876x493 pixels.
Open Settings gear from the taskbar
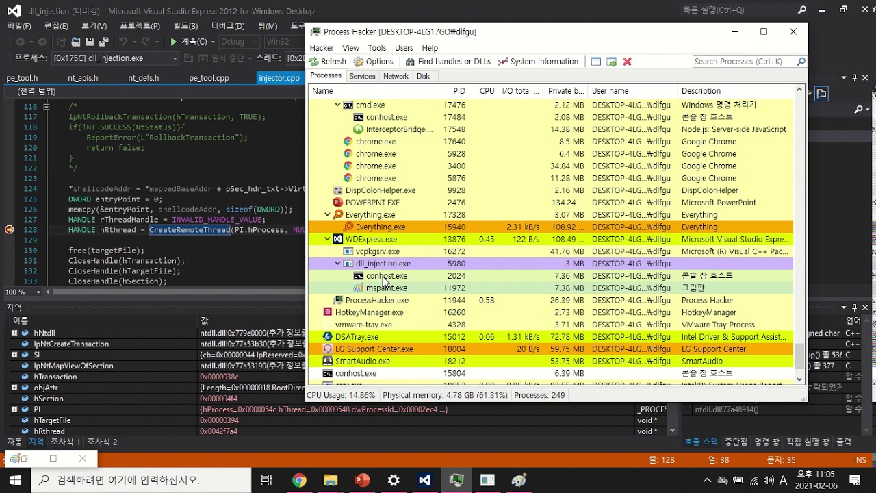click(x=394, y=480)
